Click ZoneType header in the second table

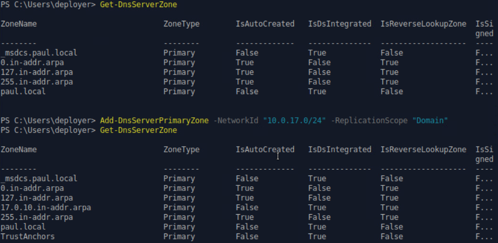[x=181, y=149]
